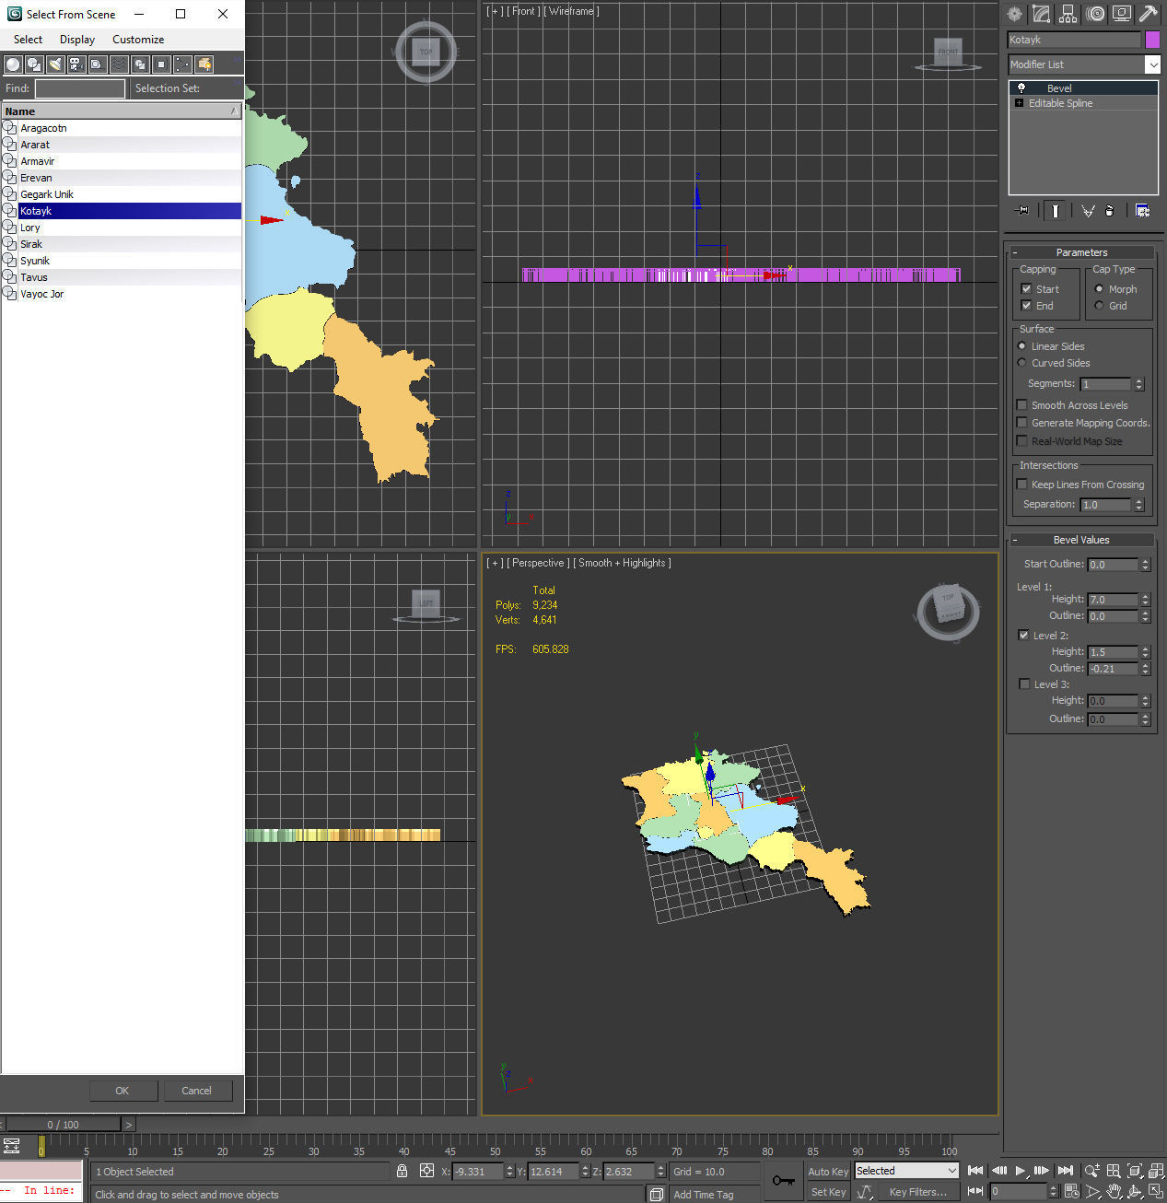Select the Pan View hand tool
1167x1203 pixels.
pos(1114,1192)
